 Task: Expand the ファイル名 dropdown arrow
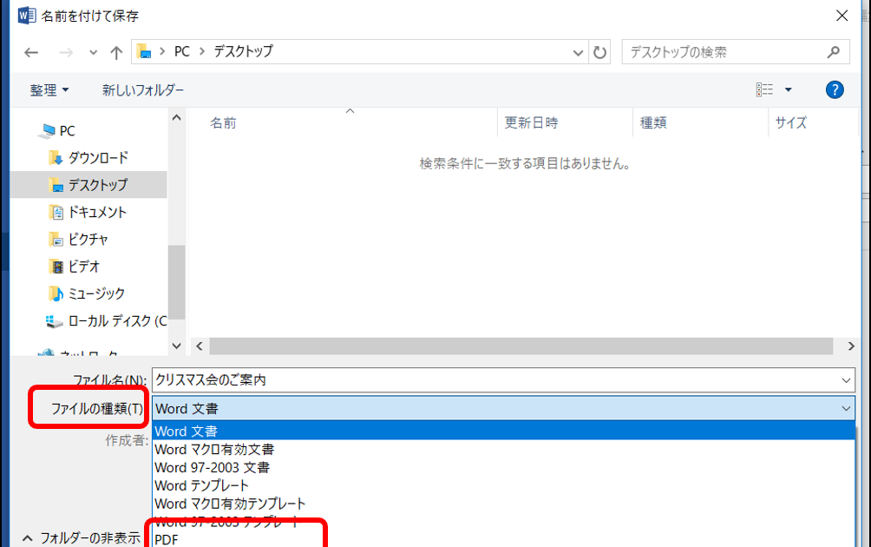coord(846,380)
